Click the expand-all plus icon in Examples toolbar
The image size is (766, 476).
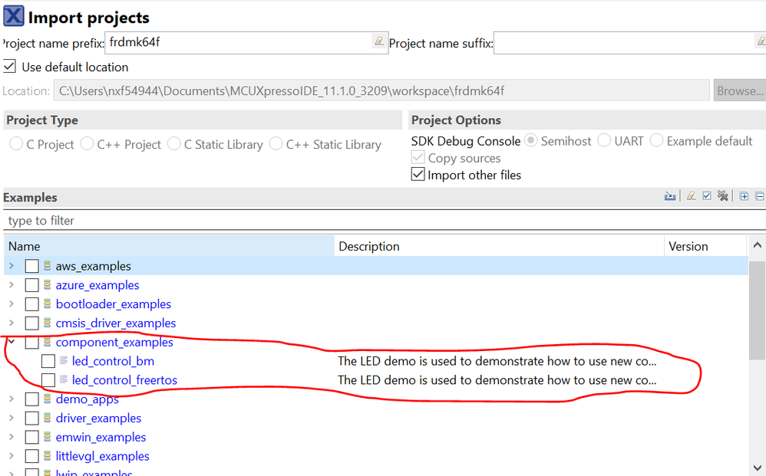[744, 196]
